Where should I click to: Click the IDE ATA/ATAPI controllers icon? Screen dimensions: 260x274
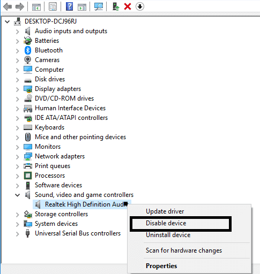(28, 118)
